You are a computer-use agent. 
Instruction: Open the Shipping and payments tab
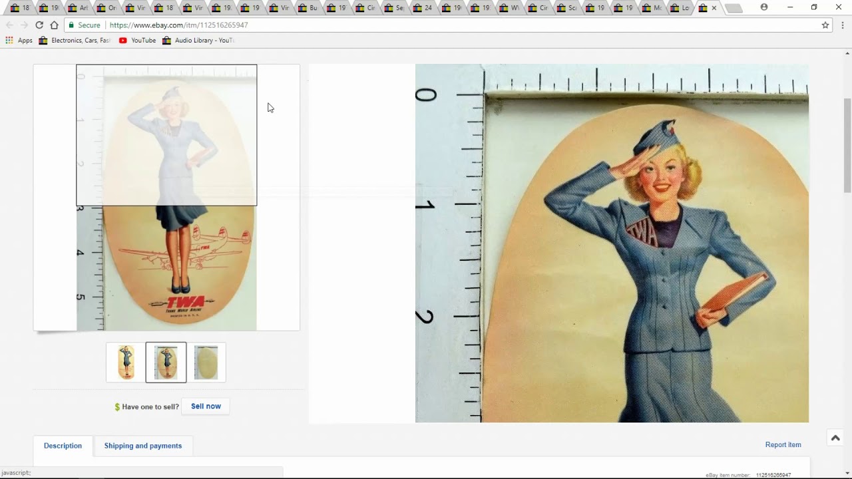(x=143, y=446)
